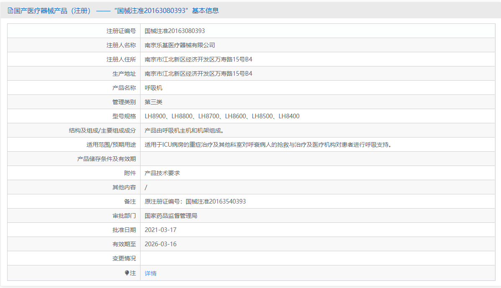Click the 生产地址 address value
The image size is (501, 288).
point(198,74)
